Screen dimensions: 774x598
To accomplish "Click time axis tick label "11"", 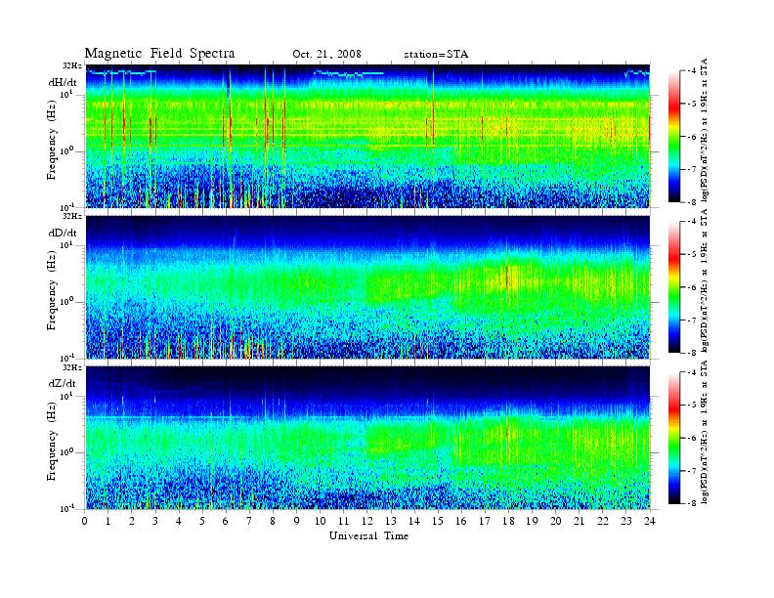I will pos(344,521).
